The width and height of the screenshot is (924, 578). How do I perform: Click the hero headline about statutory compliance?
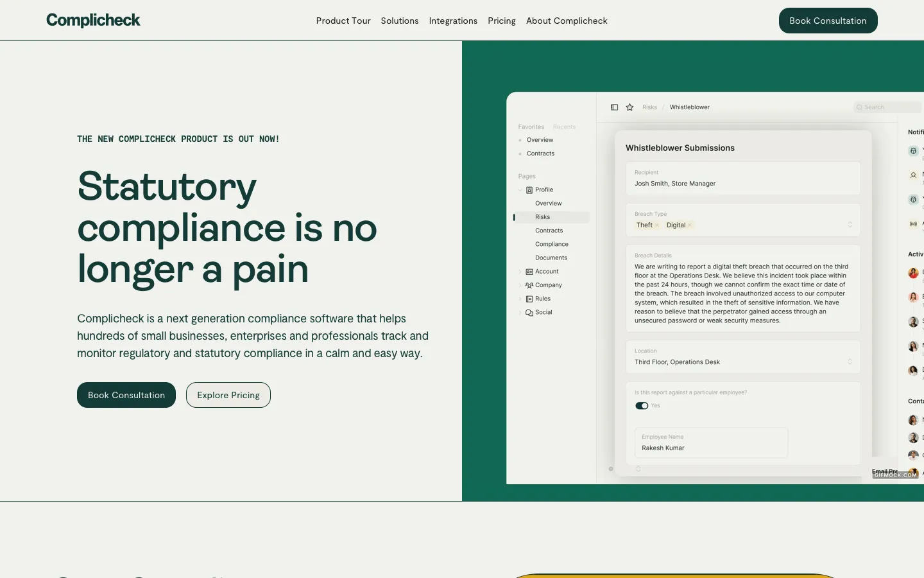coord(227,227)
